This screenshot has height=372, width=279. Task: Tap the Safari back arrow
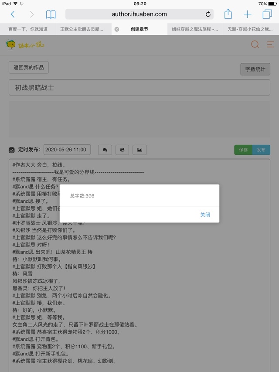click(x=13, y=14)
